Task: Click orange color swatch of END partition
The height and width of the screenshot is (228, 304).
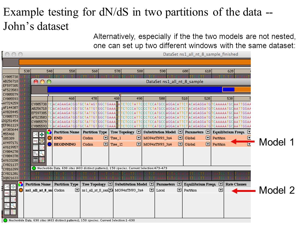Action: [x=49, y=138]
